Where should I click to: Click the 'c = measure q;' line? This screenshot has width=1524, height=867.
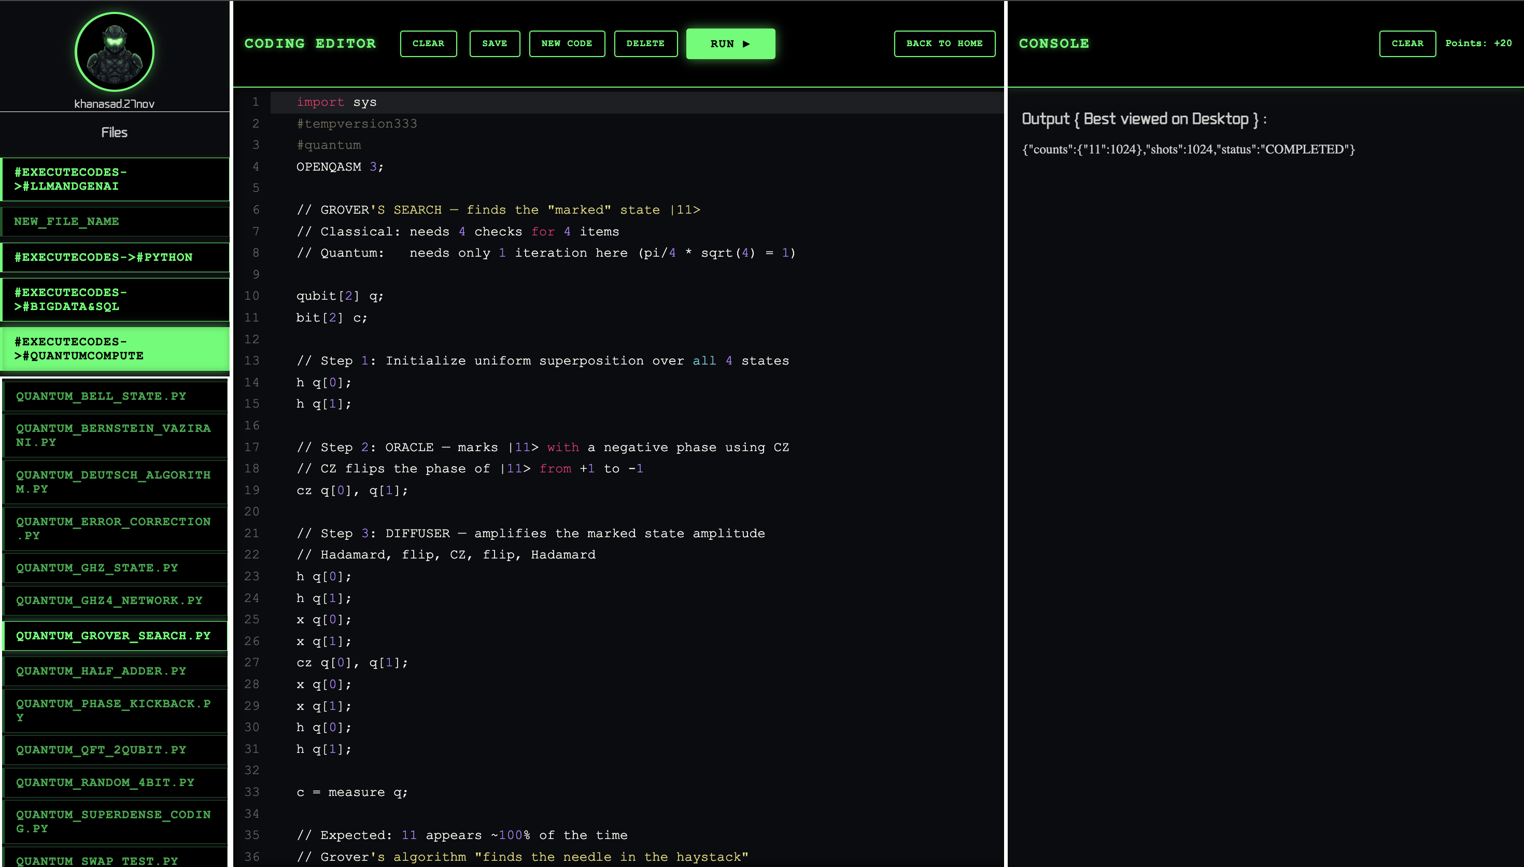coord(351,792)
